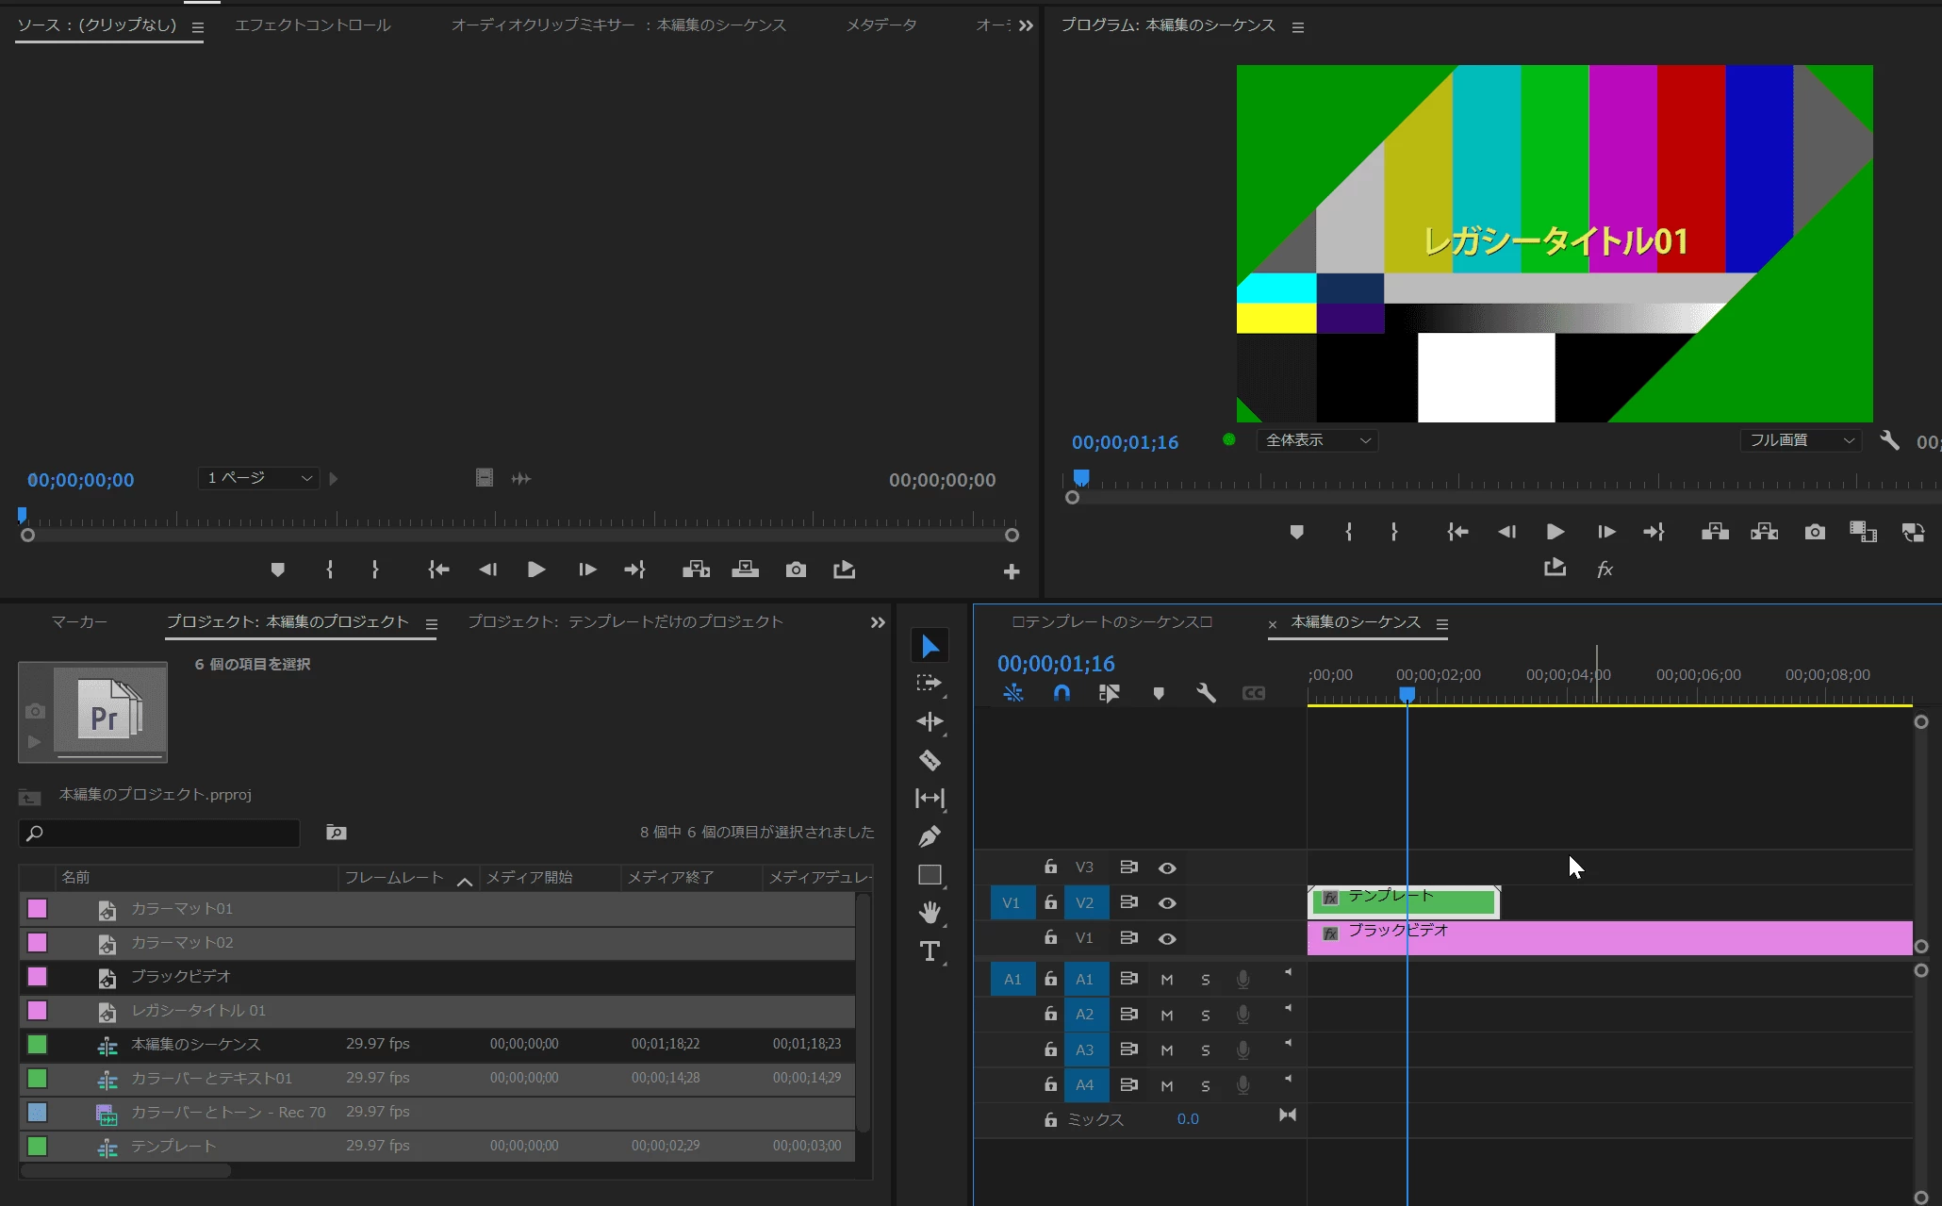This screenshot has width=1942, height=1206.
Task: Choose the Type tool
Action: [930, 951]
